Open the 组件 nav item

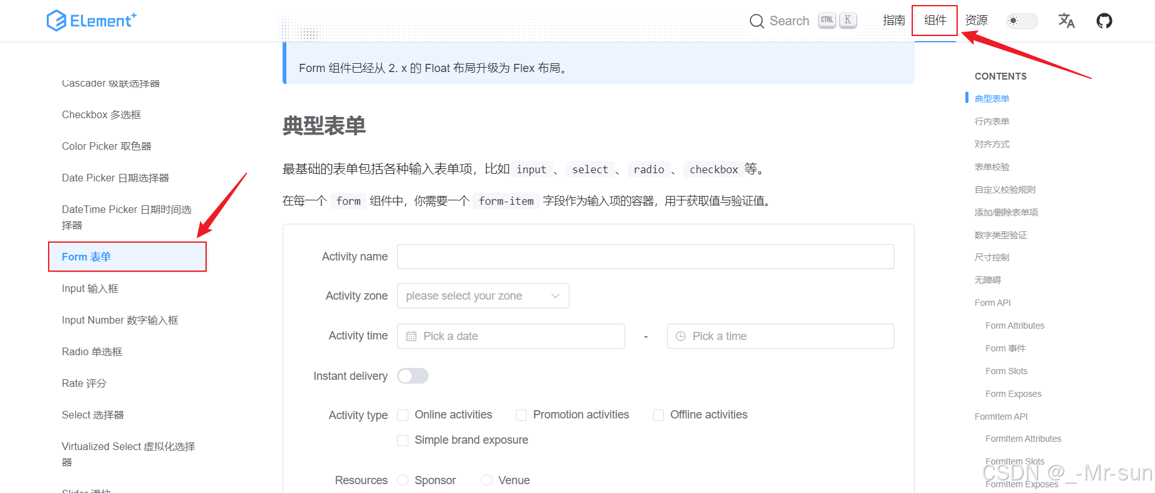click(935, 20)
